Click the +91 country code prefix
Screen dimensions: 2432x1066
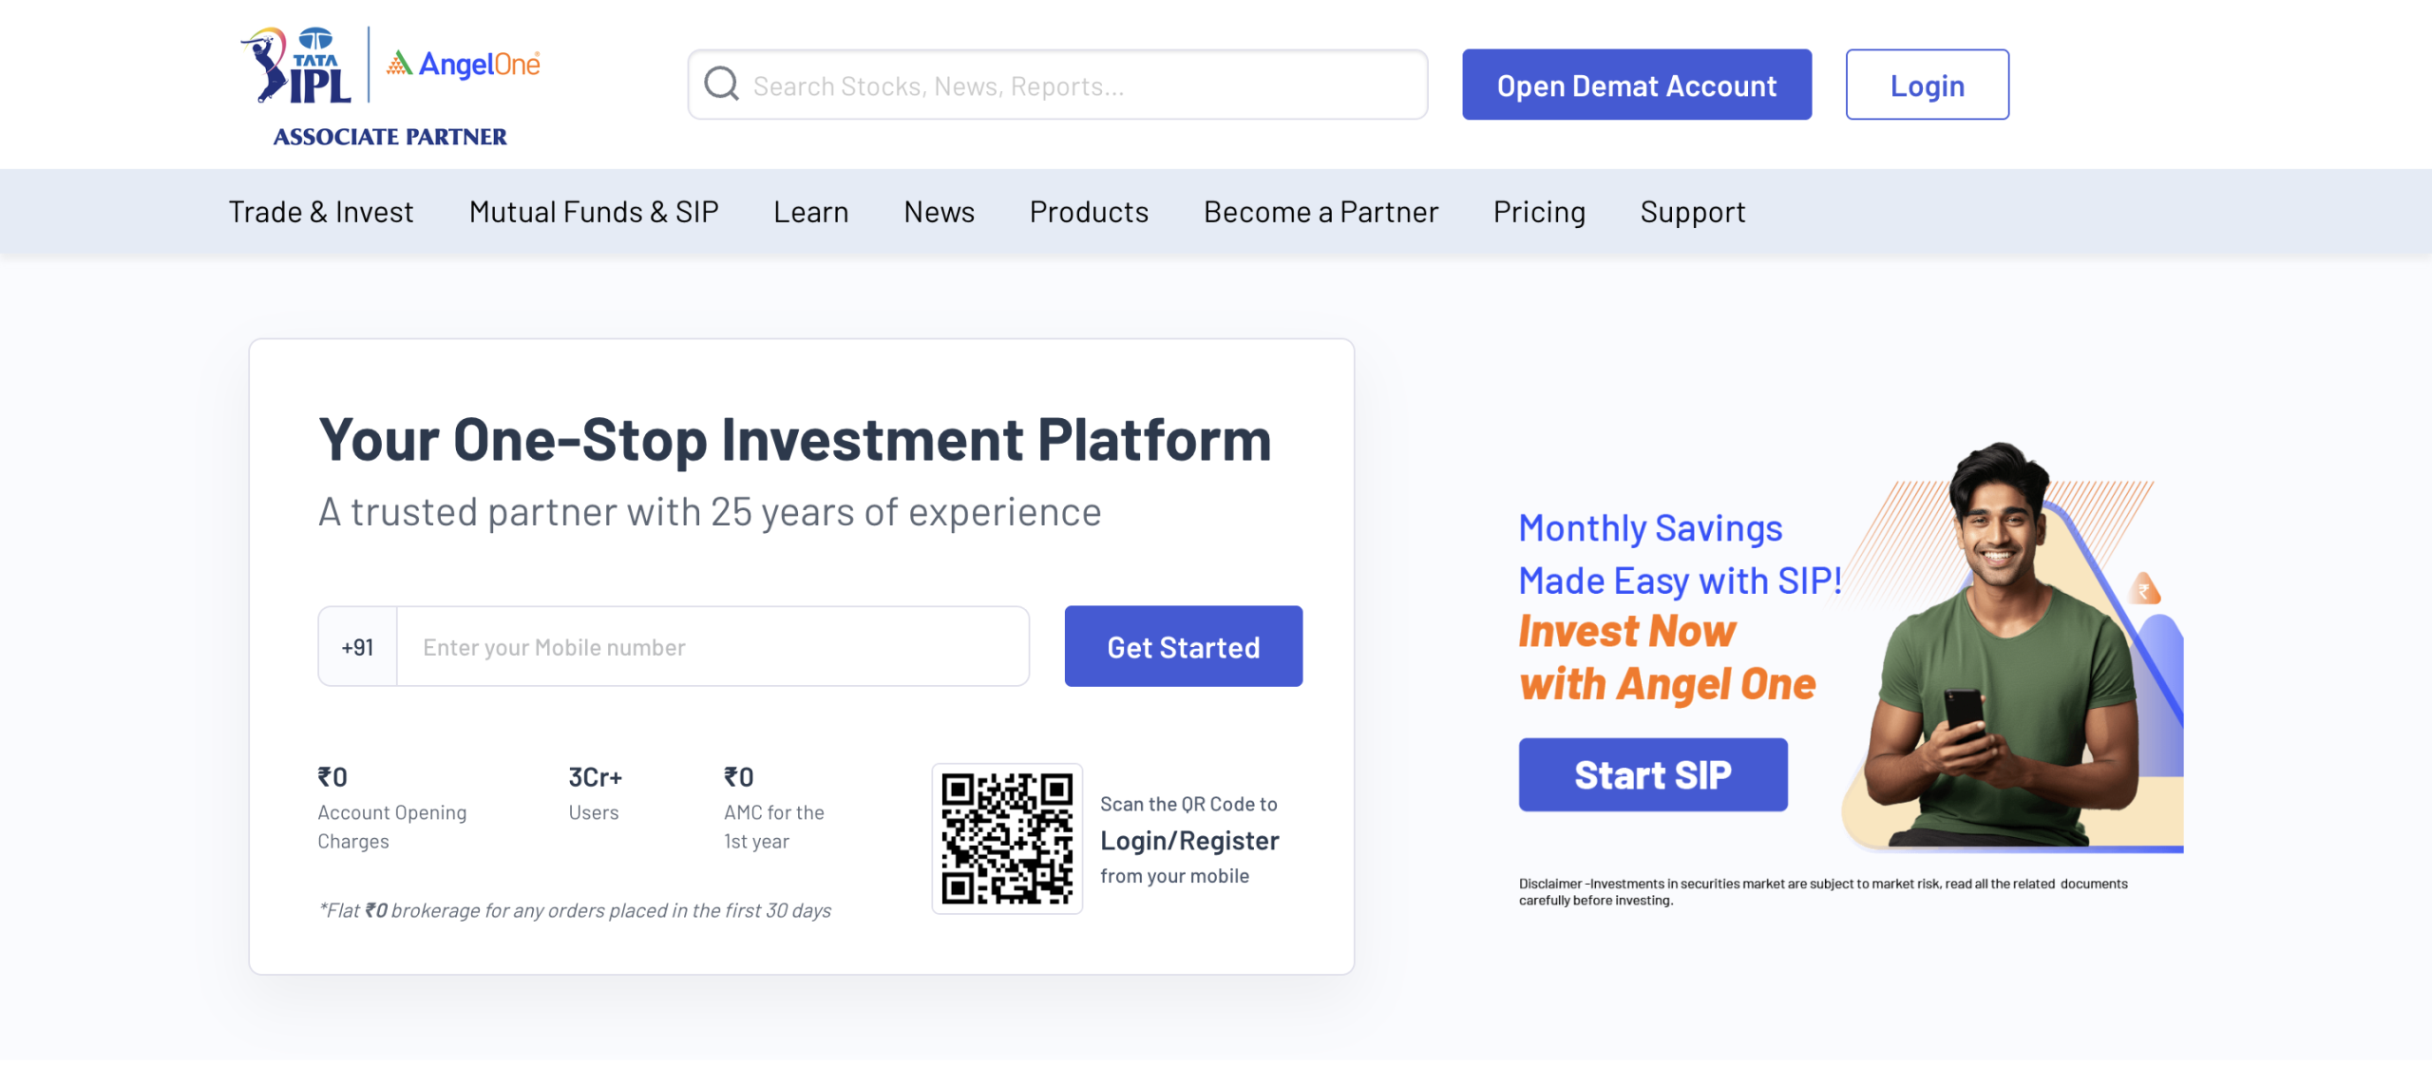click(357, 647)
